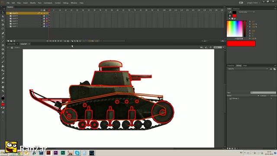Toggle show or hide all layers eye
The width and height of the screenshot is (277, 156).
(42, 10)
